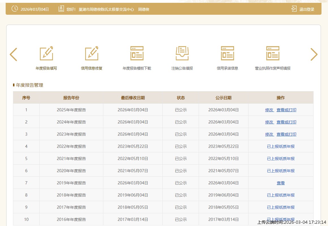Open 查看或打印 for the 2024 report
Screen dimensions: 328x226
(x=286, y=122)
